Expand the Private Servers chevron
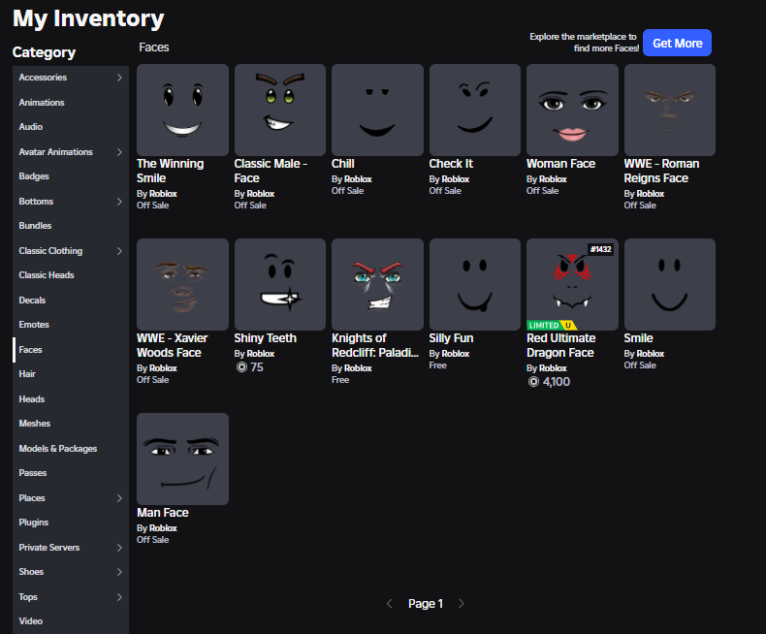 (x=119, y=548)
